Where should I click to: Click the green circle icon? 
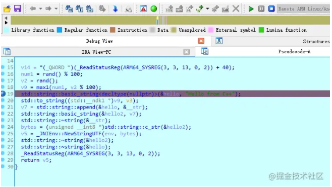154,9
